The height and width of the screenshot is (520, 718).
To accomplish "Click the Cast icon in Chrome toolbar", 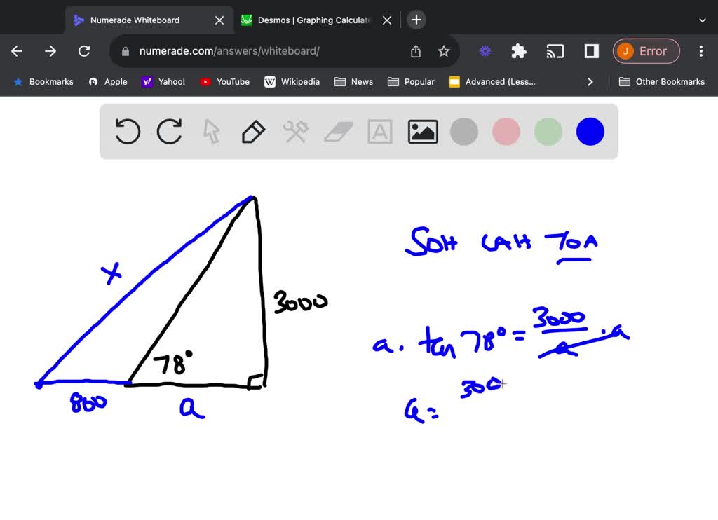I will [x=555, y=50].
